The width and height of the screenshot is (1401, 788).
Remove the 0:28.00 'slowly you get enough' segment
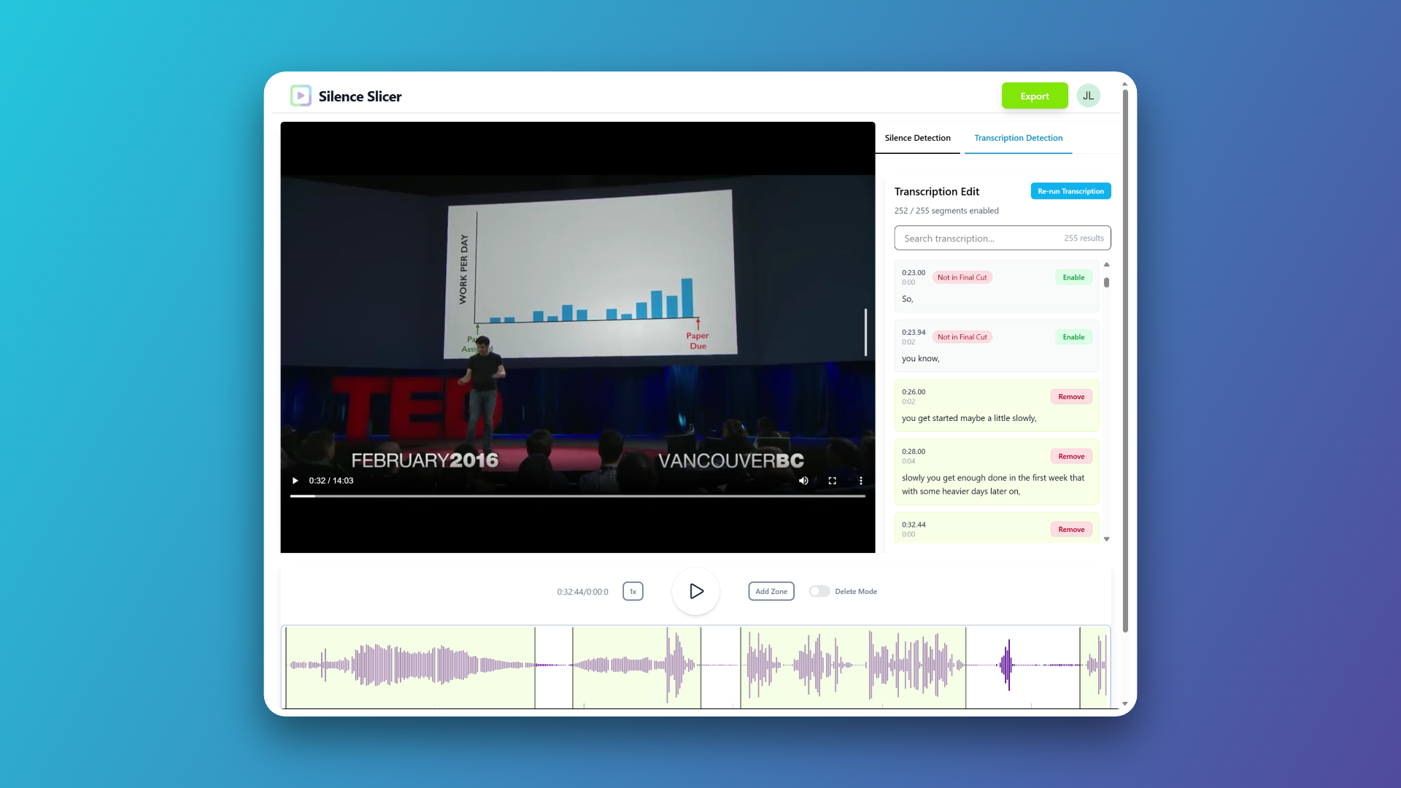point(1071,457)
